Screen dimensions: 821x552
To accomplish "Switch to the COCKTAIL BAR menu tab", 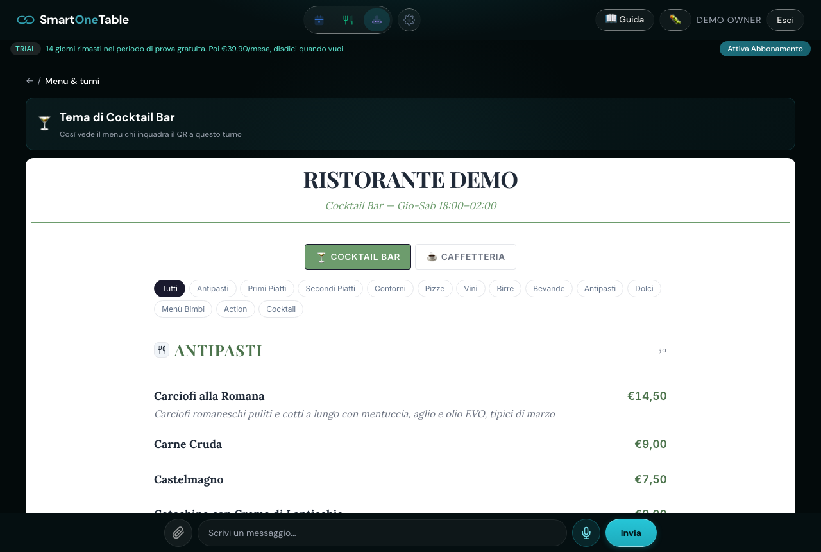I will point(358,257).
